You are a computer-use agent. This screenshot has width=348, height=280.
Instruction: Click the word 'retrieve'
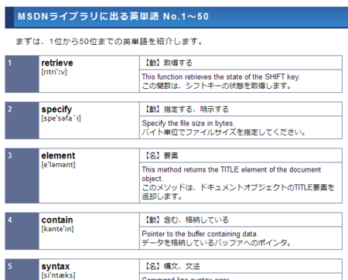(x=57, y=63)
